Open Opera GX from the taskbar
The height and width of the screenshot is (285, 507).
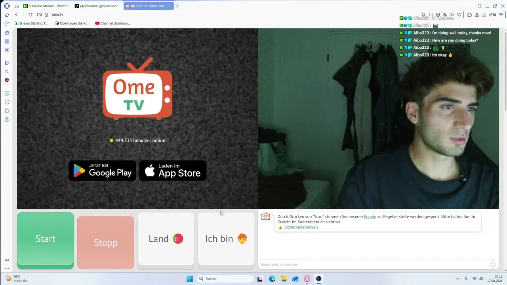pyautogui.click(x=307, y=279)
